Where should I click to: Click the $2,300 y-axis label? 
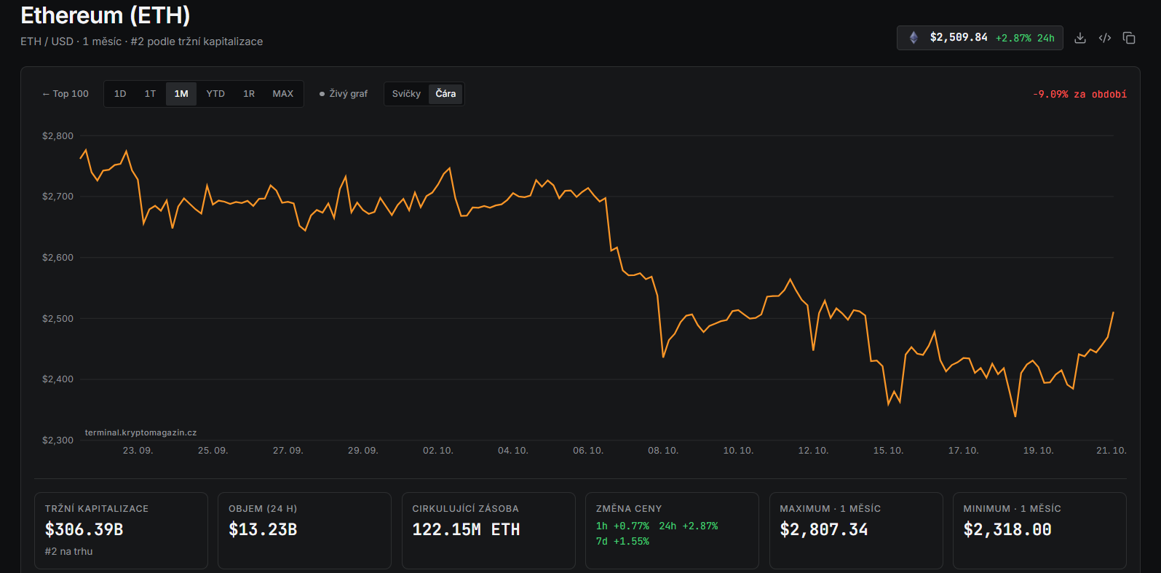click(x=58, y=440)
